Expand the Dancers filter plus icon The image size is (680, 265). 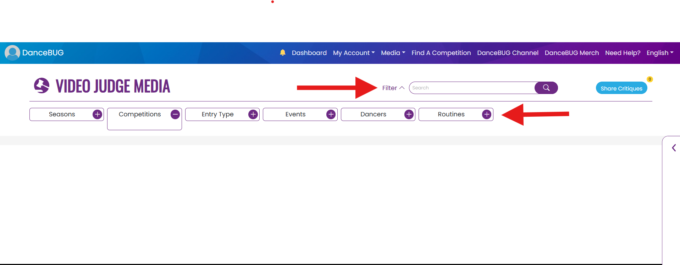(x=409, y=114)
